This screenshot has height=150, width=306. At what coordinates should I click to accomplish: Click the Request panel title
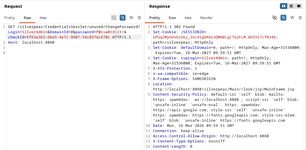pyautogui.click(x=13, y=6)
